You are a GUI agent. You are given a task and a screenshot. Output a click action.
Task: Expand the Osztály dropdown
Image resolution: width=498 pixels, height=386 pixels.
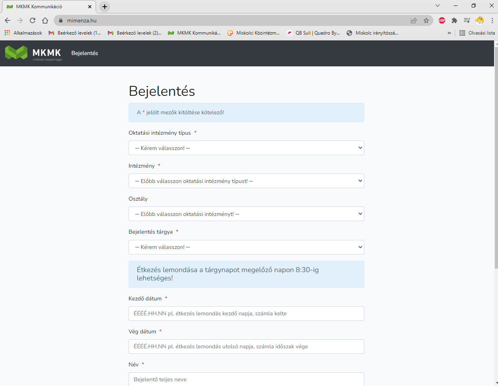point(246,214)
